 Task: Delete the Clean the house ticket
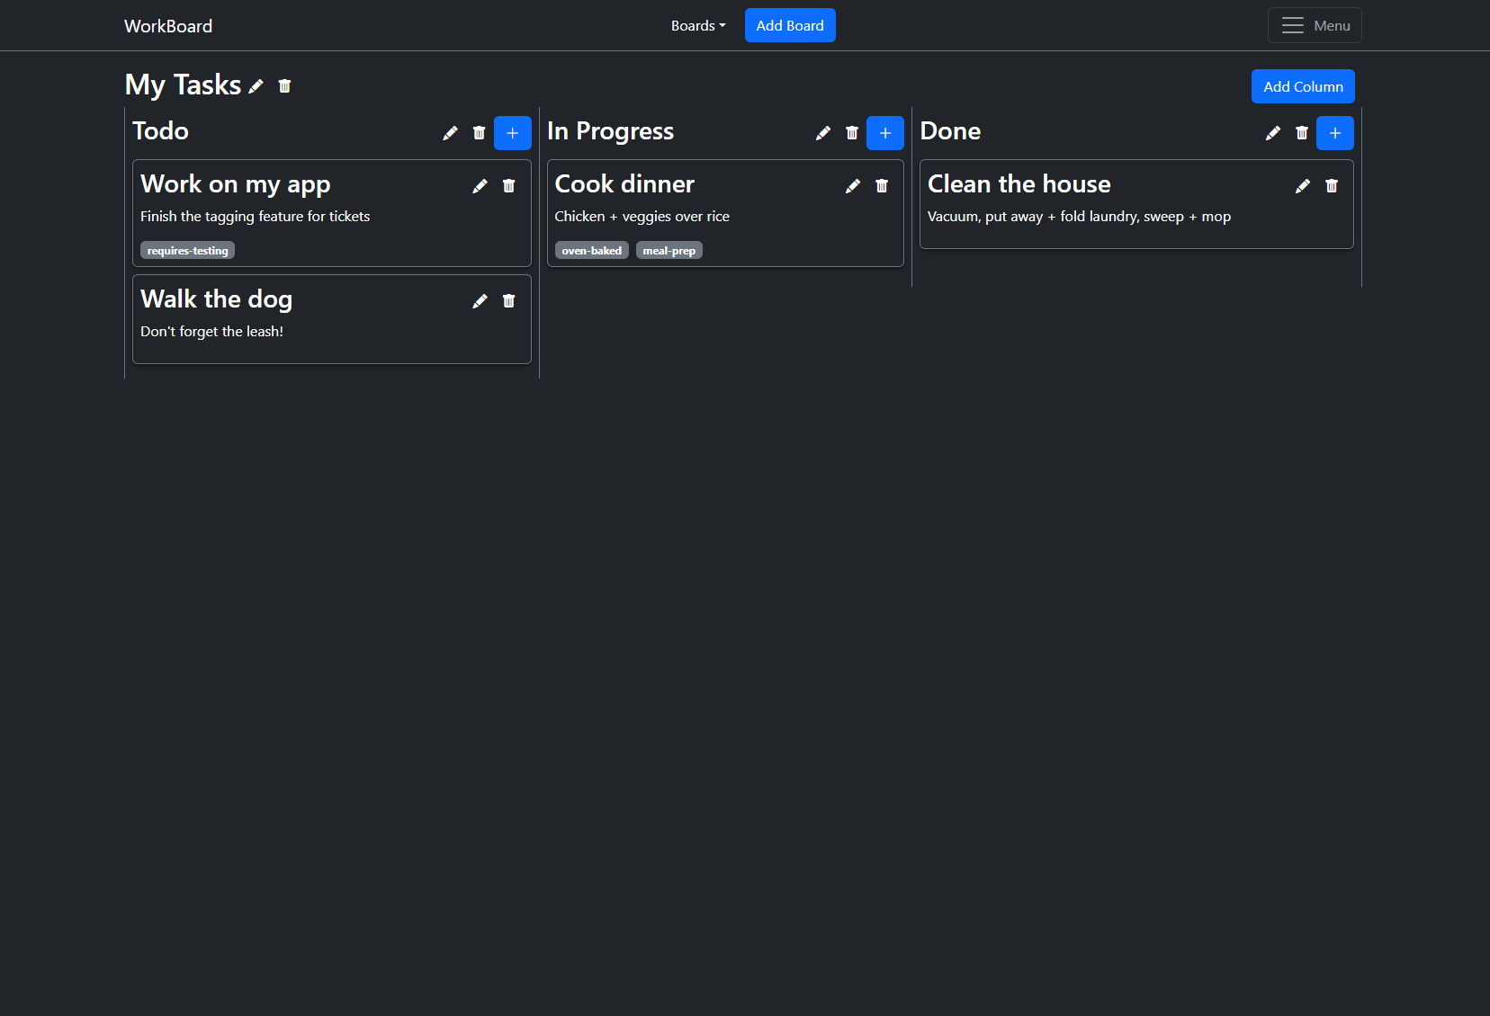point(1332,186)
